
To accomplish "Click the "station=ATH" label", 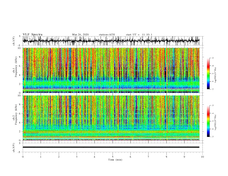I will click(x=107, y=35).
